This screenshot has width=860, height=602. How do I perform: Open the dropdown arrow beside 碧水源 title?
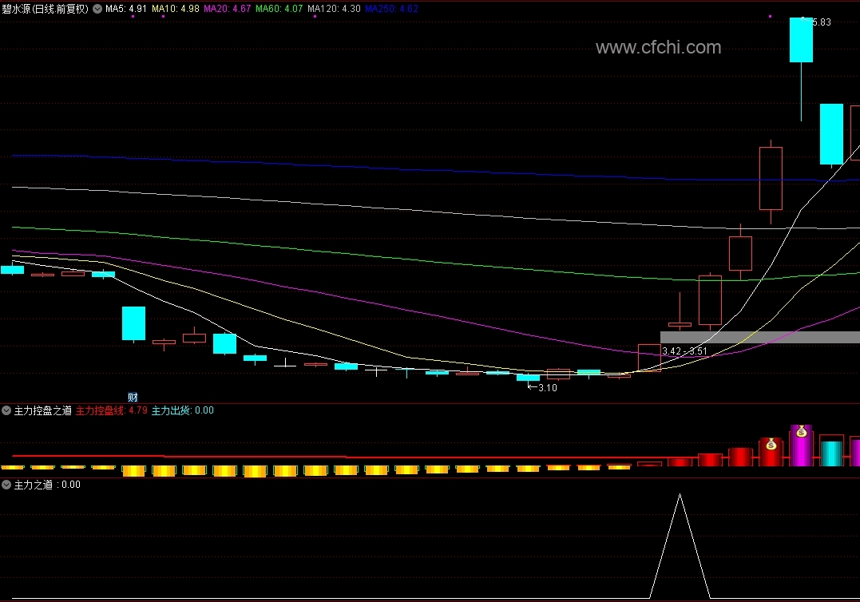pos(97,9)
